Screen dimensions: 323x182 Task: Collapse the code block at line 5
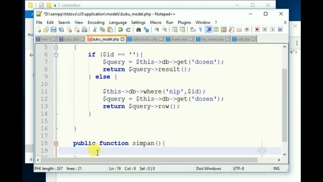56,48
